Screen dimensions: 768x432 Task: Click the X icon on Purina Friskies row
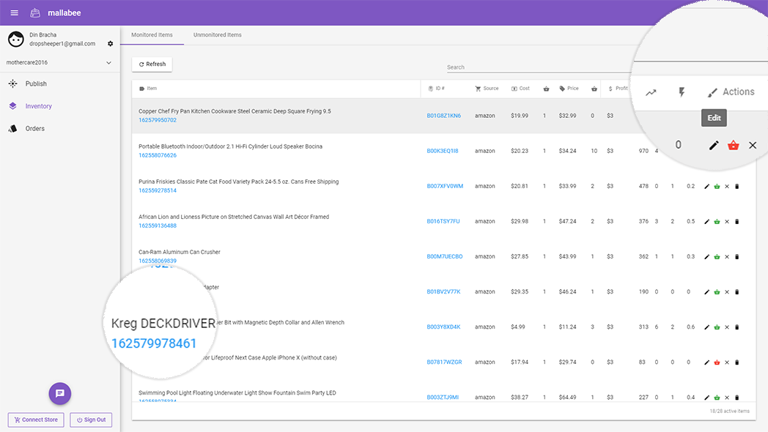point(727,187)
